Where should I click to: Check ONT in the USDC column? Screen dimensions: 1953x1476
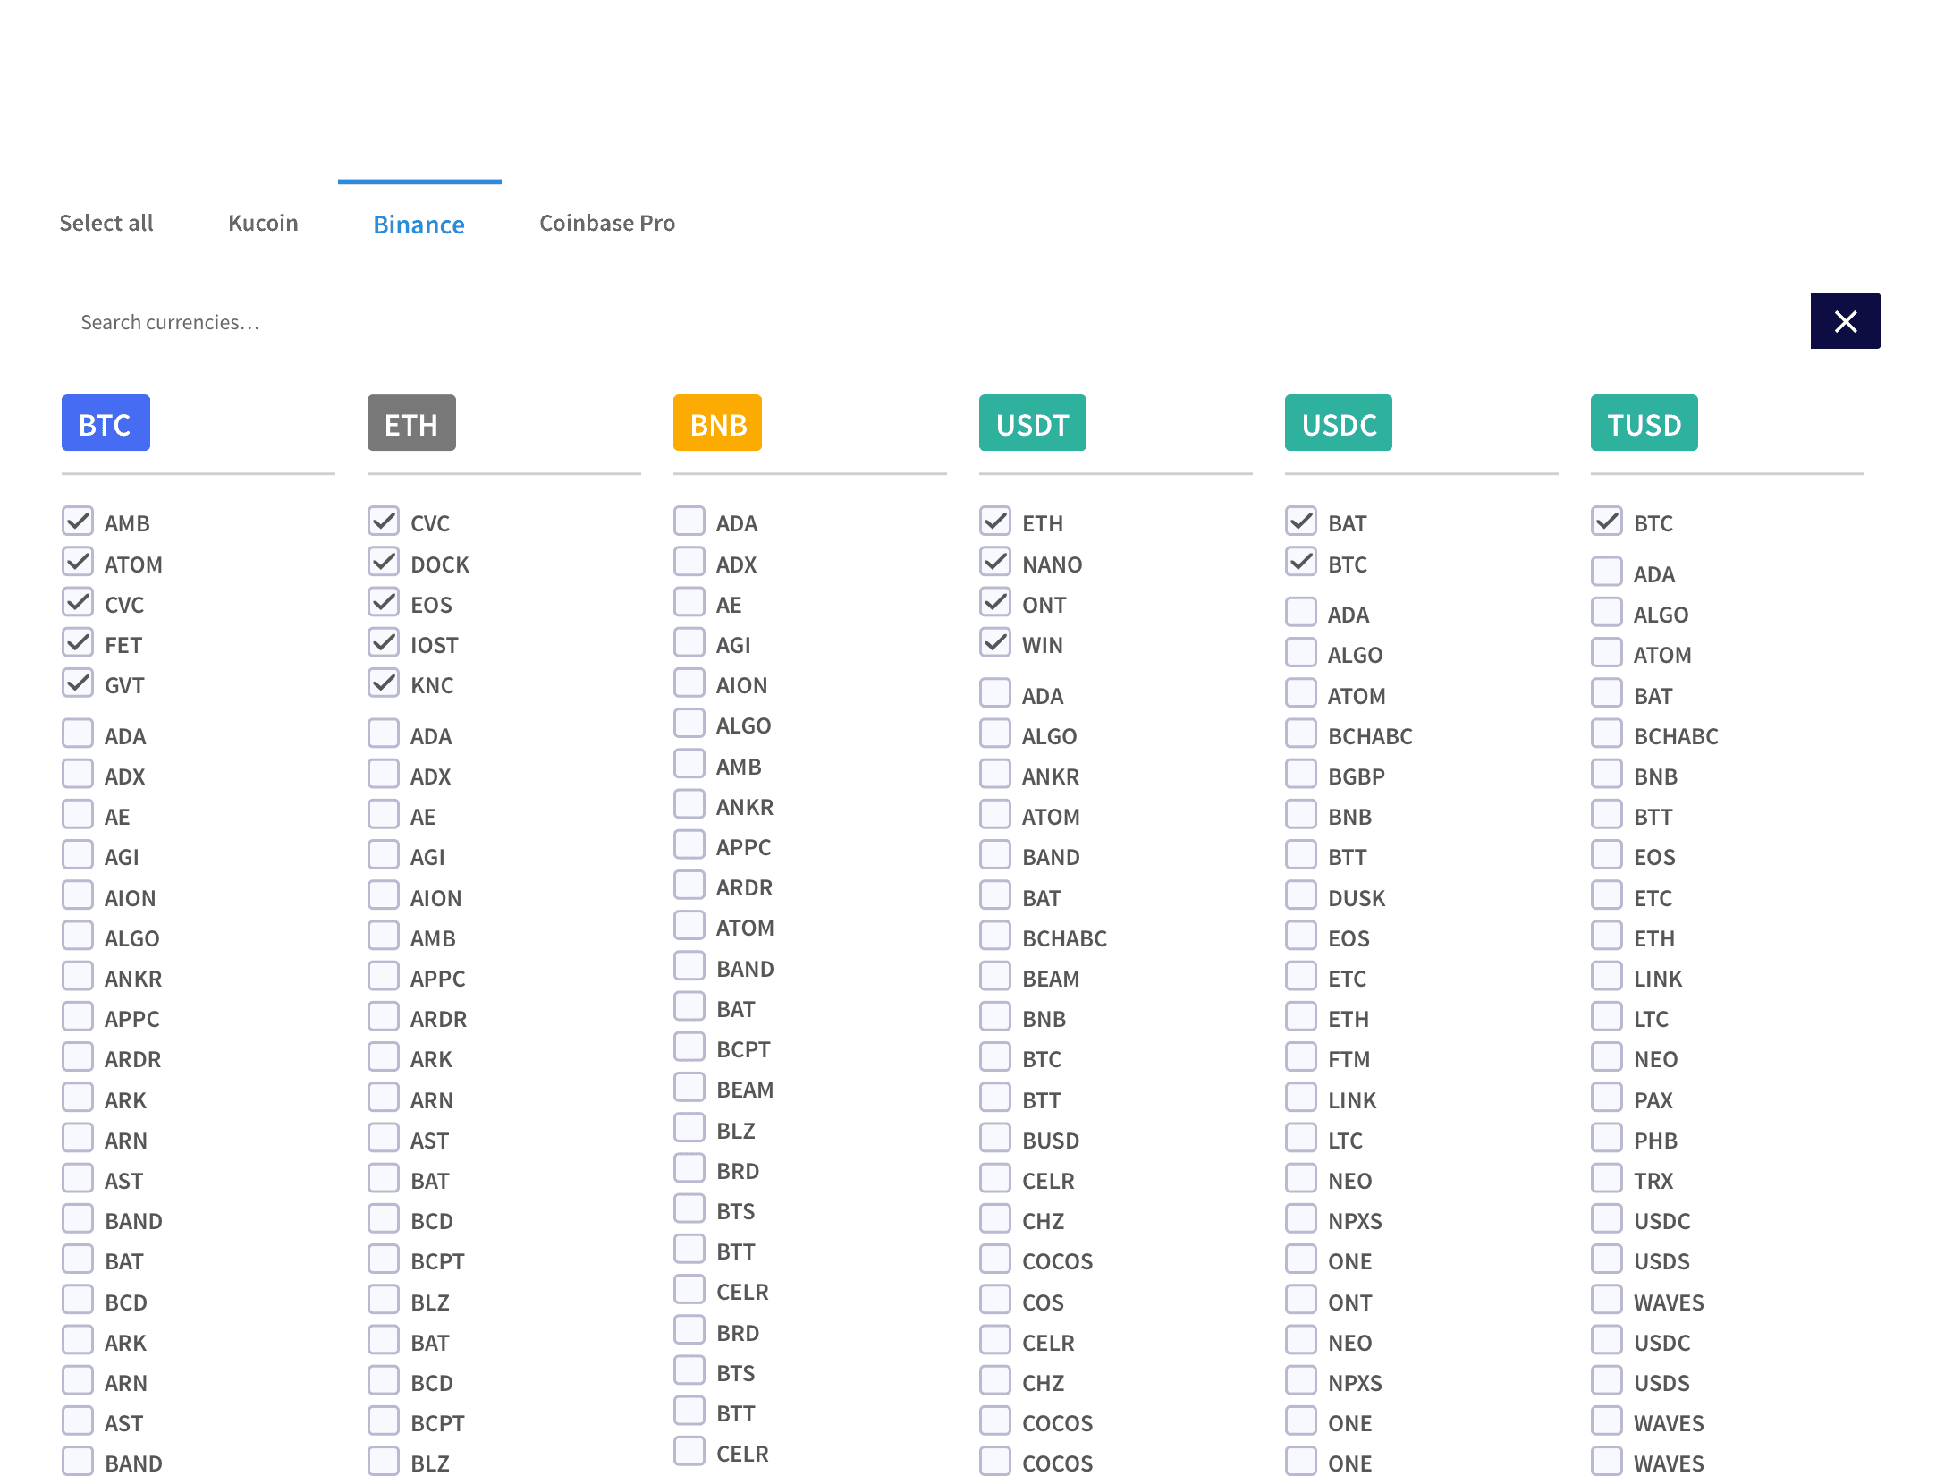point(1301,1300)
